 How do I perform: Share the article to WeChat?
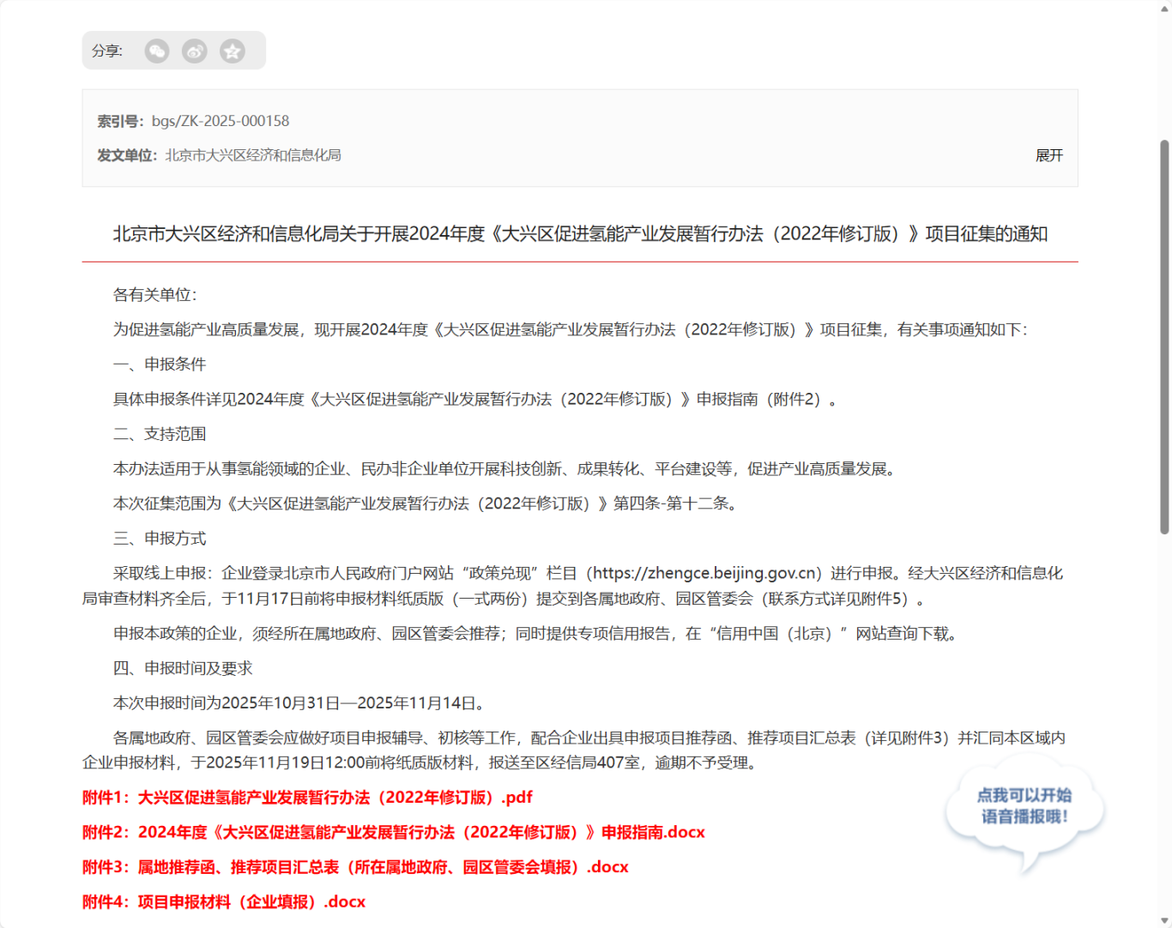pyautogui.click(x=157, y=51)
